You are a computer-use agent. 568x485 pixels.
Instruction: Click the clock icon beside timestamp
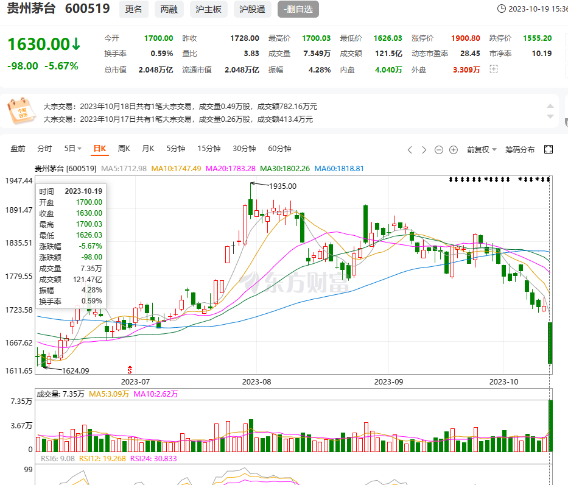tap(502, 9)
